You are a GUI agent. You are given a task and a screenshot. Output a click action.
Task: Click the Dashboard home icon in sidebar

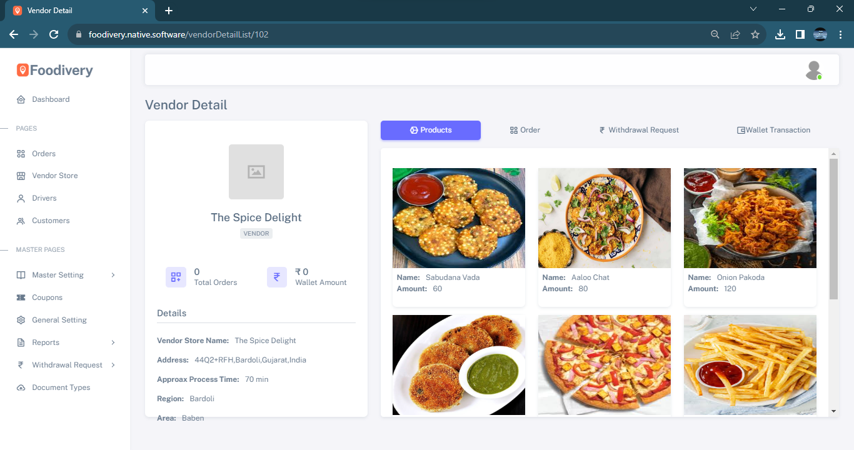pos(21,99)
